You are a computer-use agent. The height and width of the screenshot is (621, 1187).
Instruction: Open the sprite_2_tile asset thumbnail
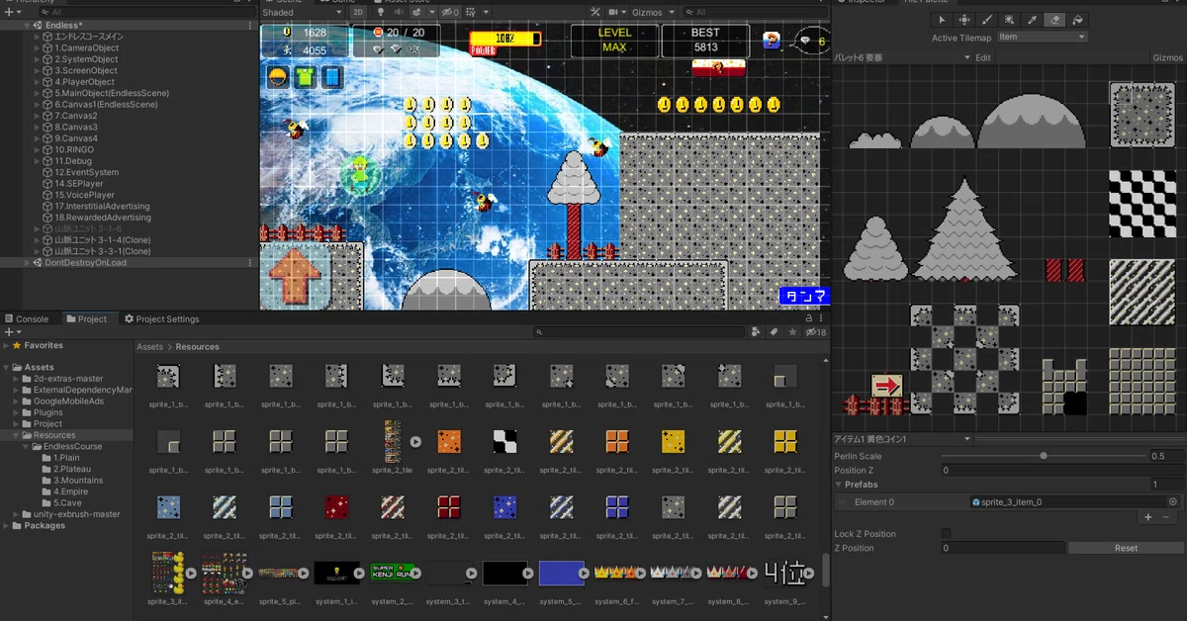(x=393, y=442)
